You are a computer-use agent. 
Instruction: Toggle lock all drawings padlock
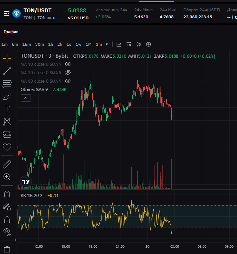click(7, 220)
